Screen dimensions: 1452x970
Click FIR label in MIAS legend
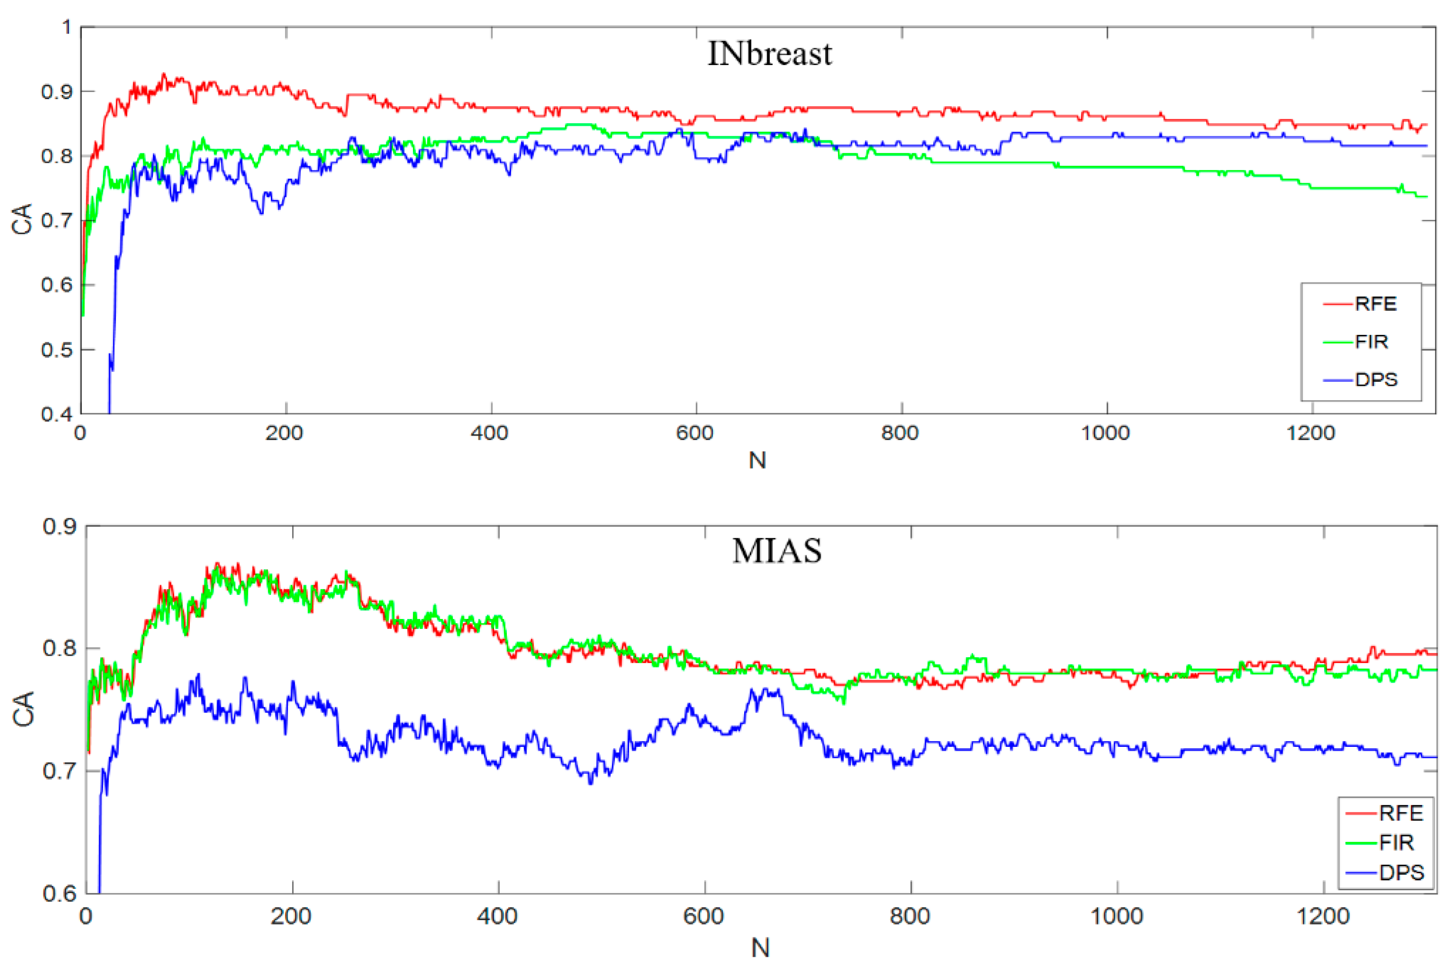[1396, 843]
